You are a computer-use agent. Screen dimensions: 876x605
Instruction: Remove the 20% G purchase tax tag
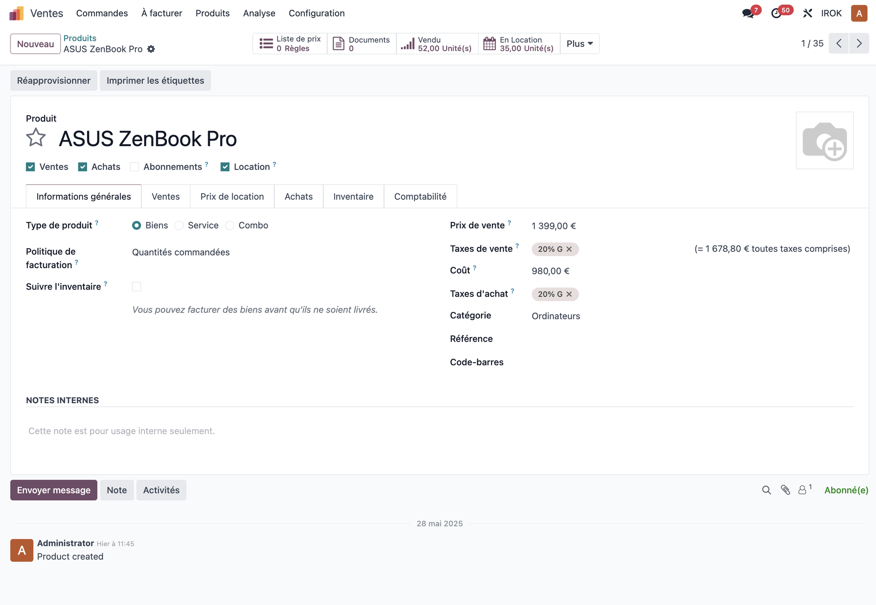[569, 294]
